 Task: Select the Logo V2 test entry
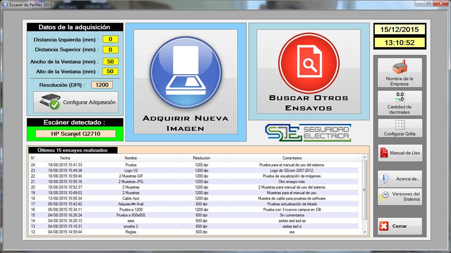click(x=131, y=170)
